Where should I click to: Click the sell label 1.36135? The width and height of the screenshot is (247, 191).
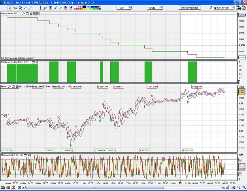pos(152,87)
